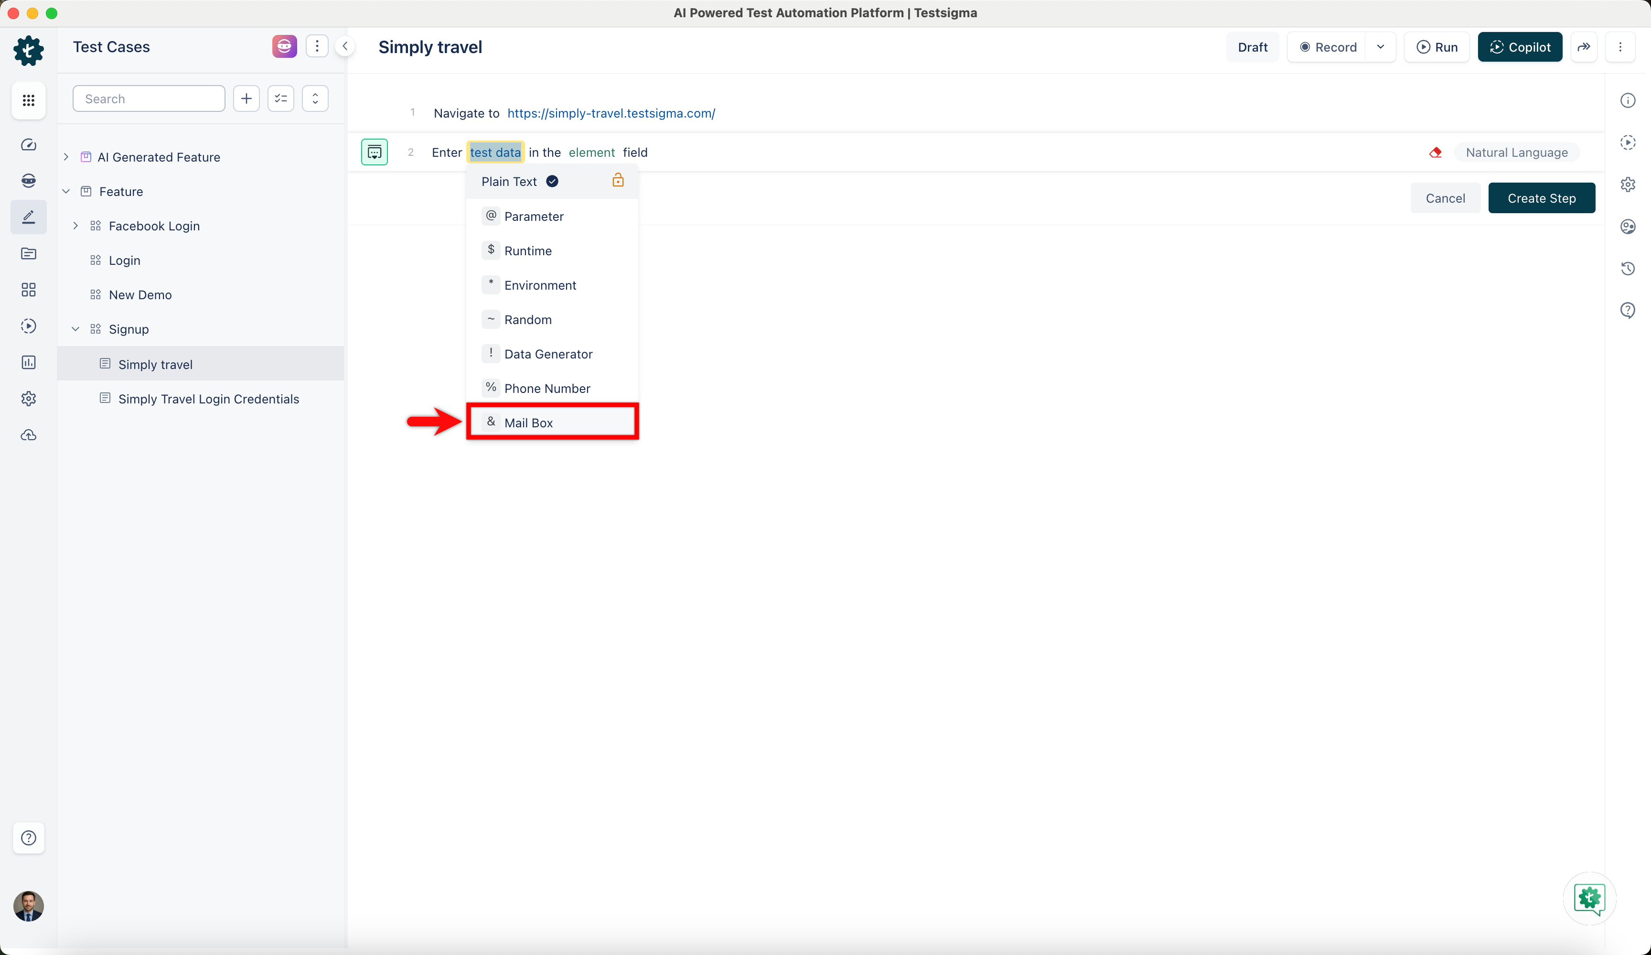1651x955 pixels.
Task: Open the run results dashed-play icon in sidebar
Action: [x=28, y=326]
